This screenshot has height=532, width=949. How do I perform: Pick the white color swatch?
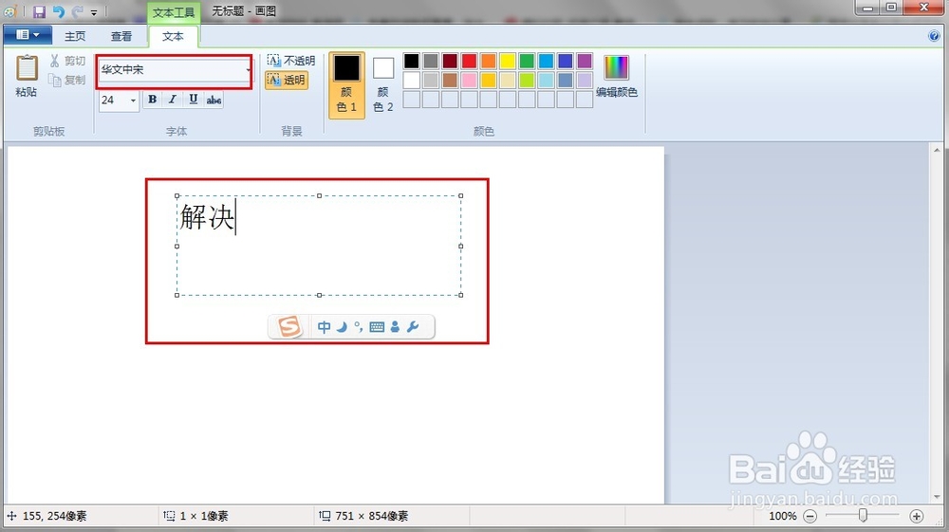click(412, 80)
